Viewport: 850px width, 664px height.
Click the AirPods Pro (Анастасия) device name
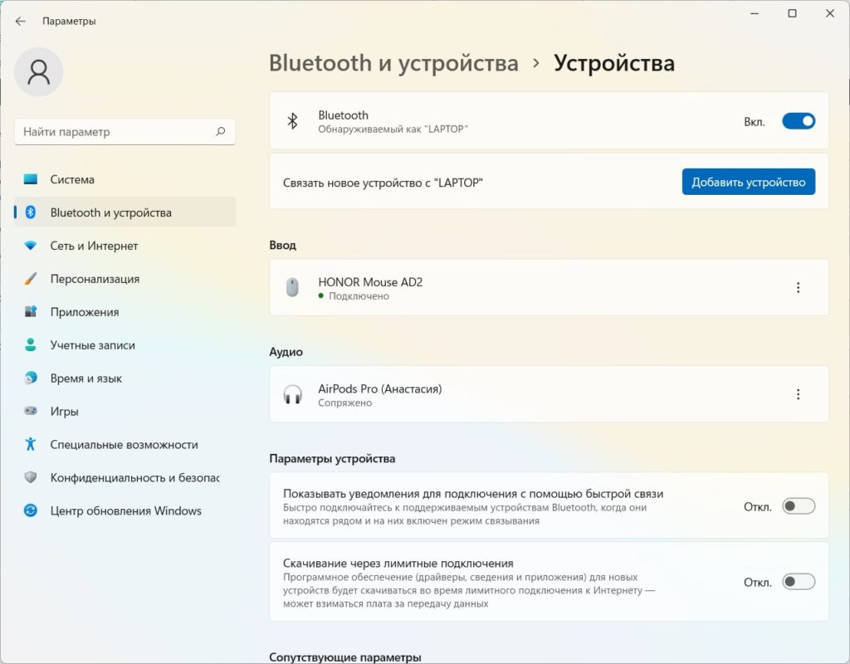click(380, 388)
